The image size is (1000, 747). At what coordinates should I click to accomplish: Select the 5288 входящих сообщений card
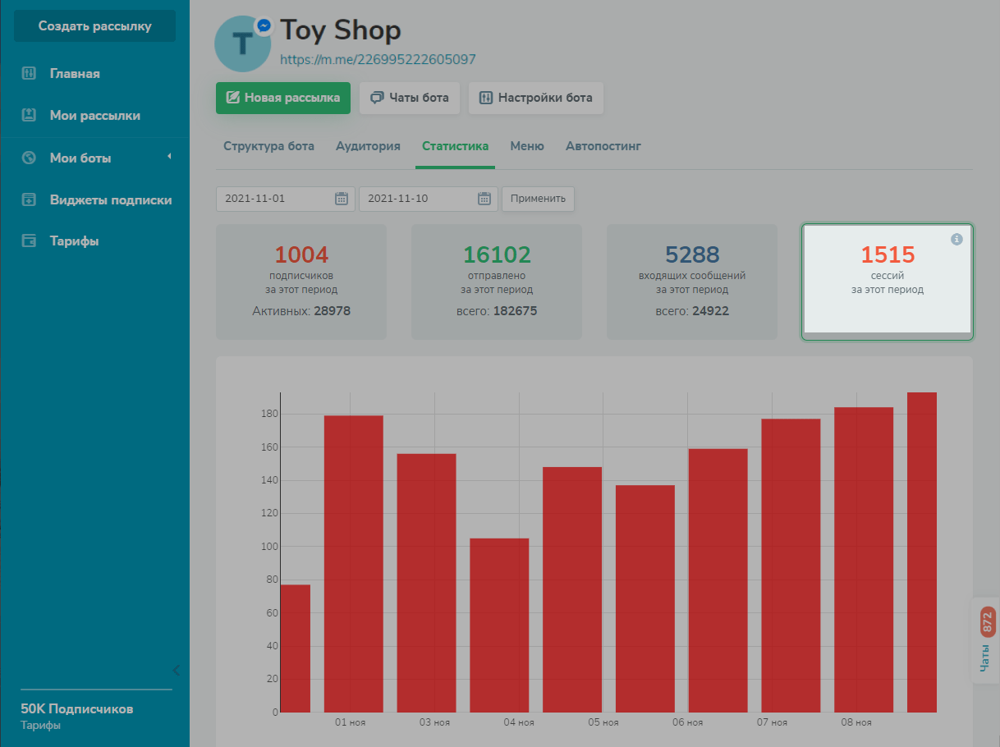point(692,282)
